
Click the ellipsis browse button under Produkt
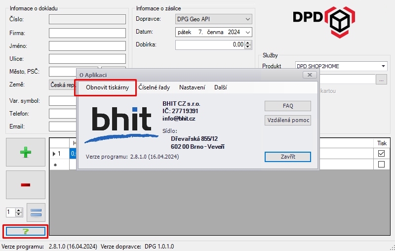click(381, 80)
